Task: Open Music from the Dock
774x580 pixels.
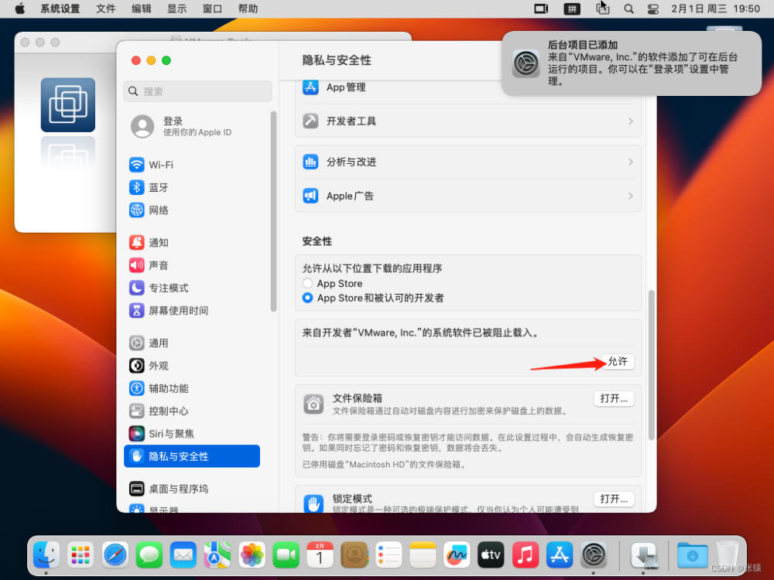Action: click(526, 554)
